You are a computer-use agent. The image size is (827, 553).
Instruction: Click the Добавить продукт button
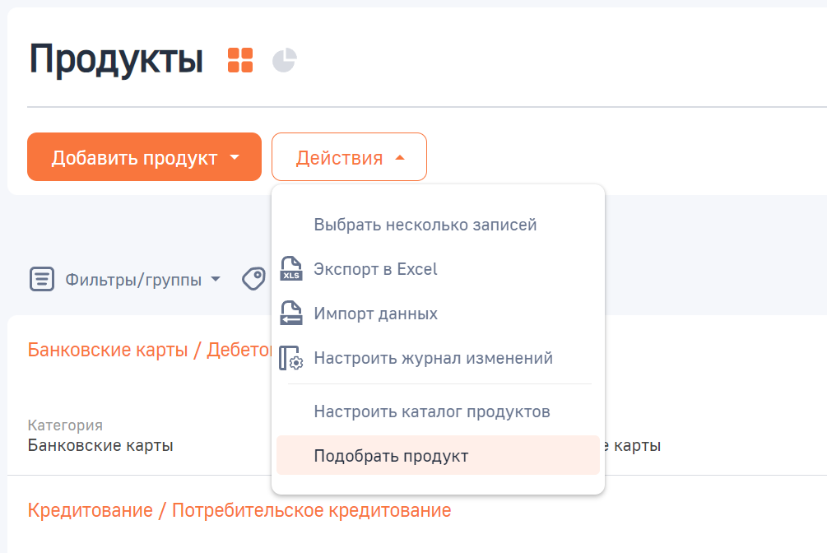(x=132, y=156)
